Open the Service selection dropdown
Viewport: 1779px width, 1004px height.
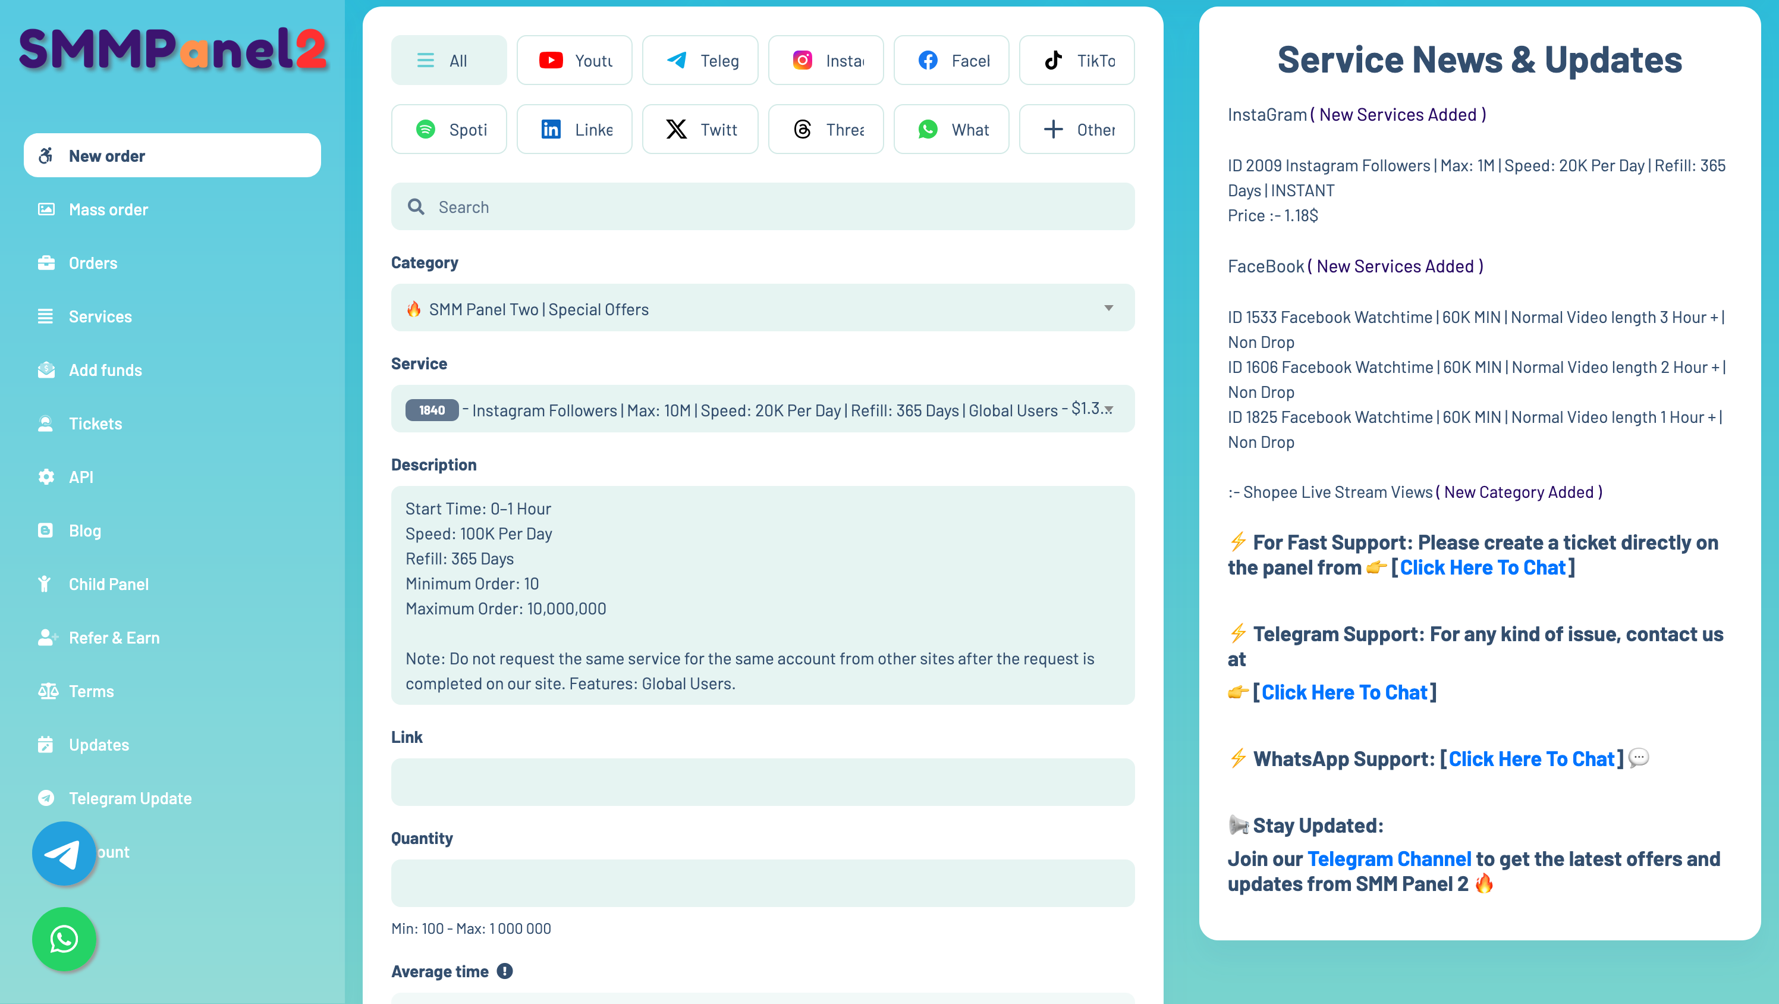pos(762,410)
